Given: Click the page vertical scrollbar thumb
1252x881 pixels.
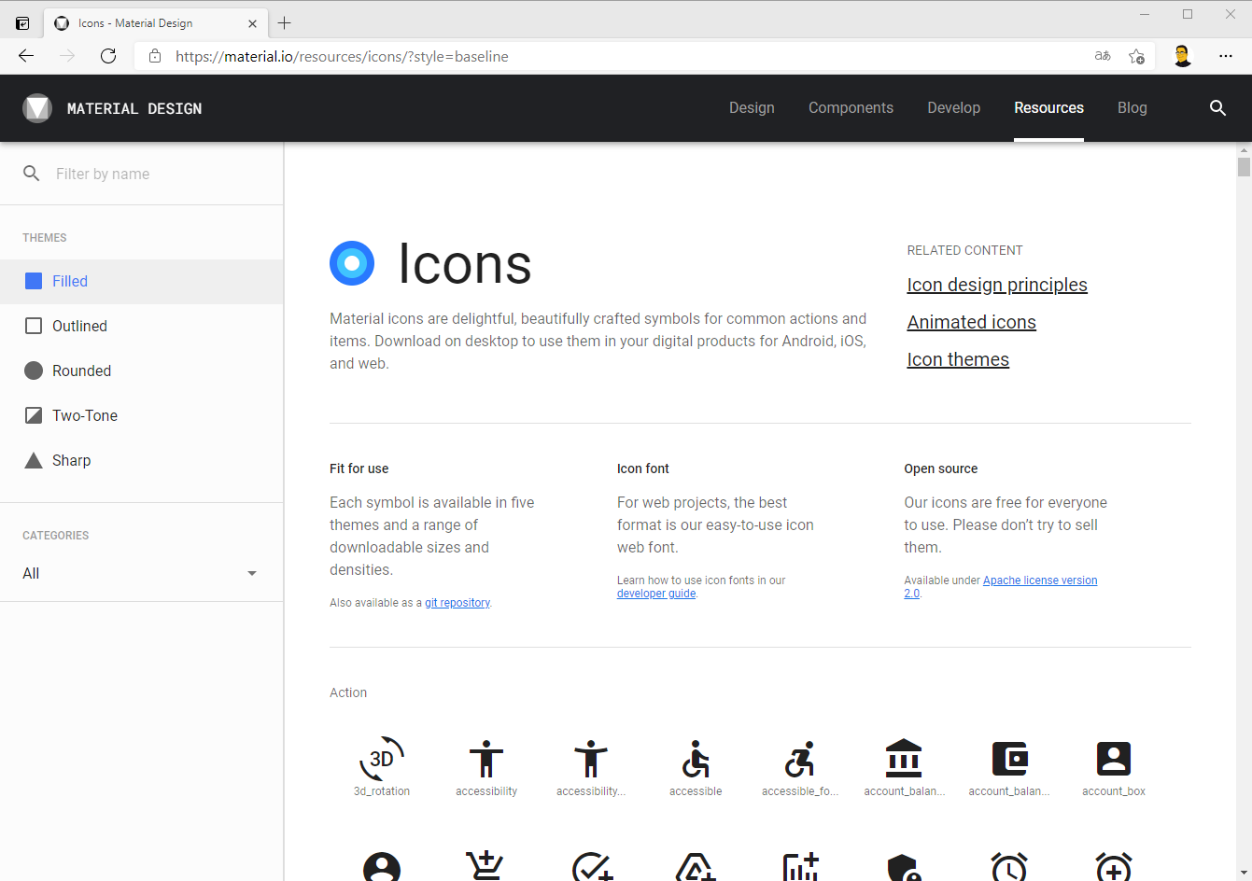Looking at the screenshot, I should pyautogui.click(x=1244, y=167).
